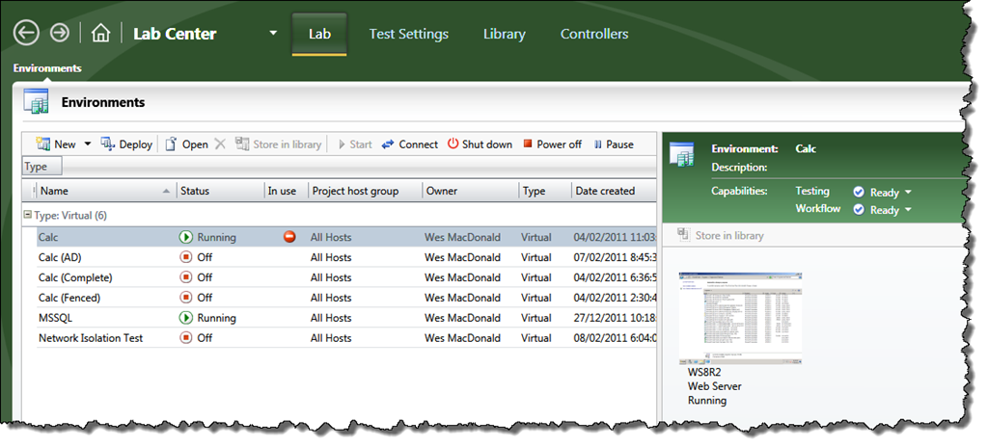This screenshot has height=446, width=988.
Task: Open the Controllers tab
Action: pos(593,34)
